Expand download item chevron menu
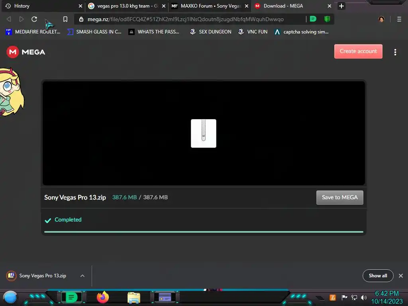 tap(82, 276)
